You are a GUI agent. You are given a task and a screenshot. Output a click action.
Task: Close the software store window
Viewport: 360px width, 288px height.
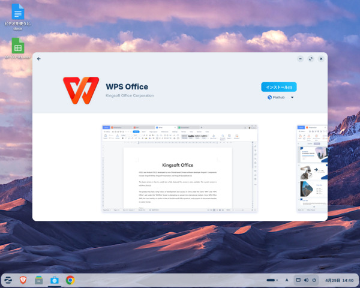click(321, 59)
